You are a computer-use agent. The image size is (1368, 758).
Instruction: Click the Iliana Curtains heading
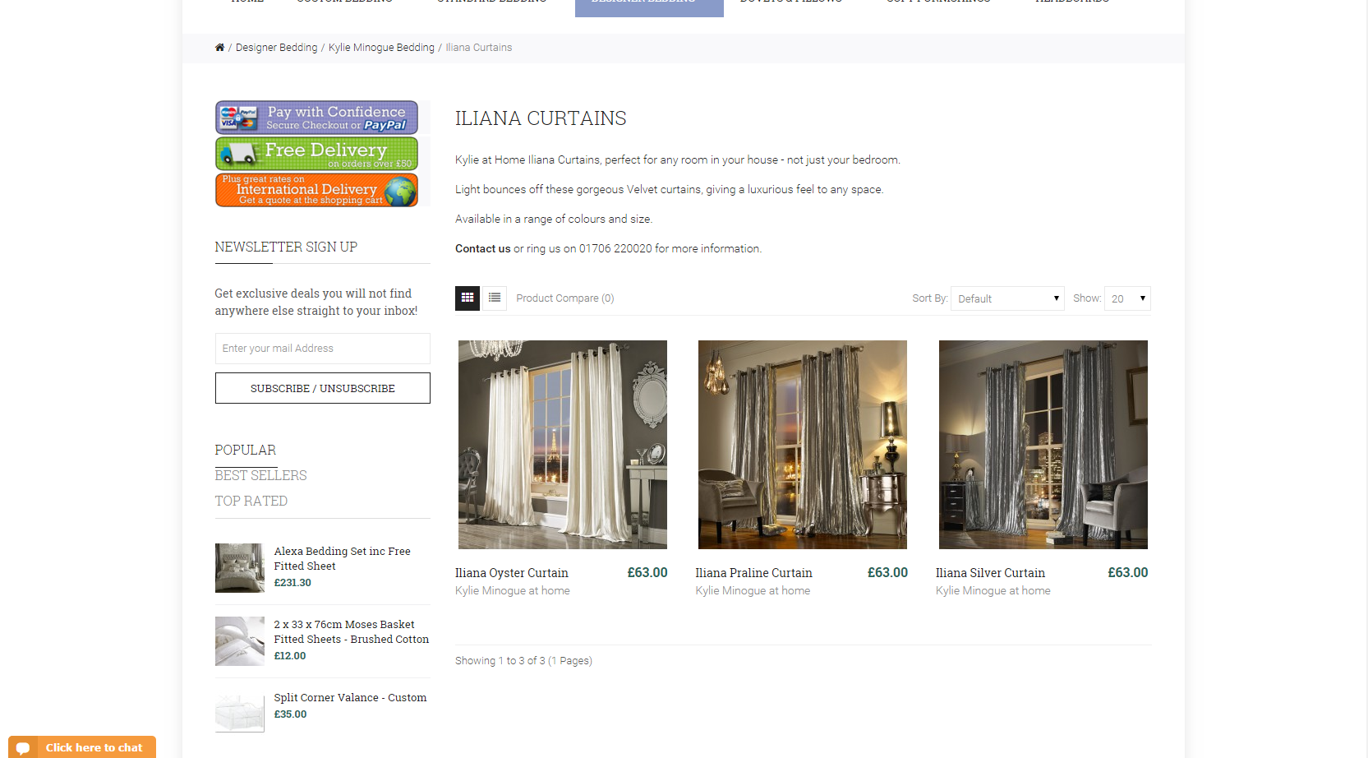541,118
